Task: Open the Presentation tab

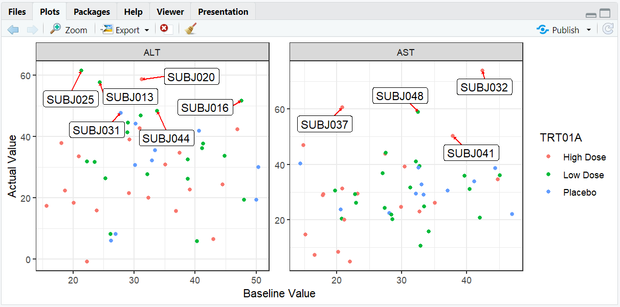Action: coord(223,12)
